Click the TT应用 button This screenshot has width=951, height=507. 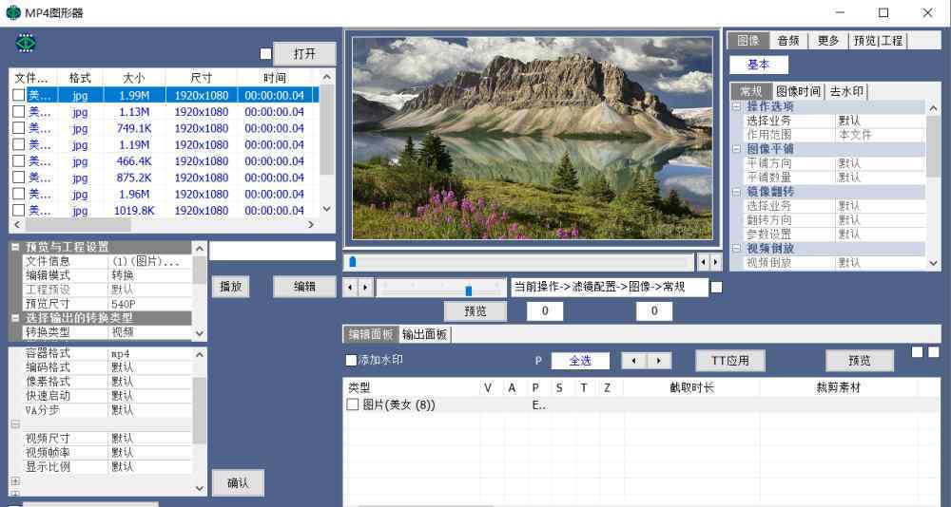[730, 361]
